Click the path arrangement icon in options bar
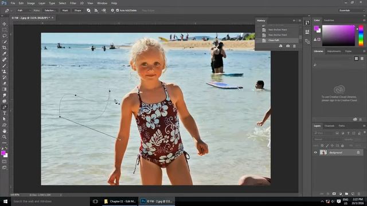 pyautogui.click(x=104, y=10)
